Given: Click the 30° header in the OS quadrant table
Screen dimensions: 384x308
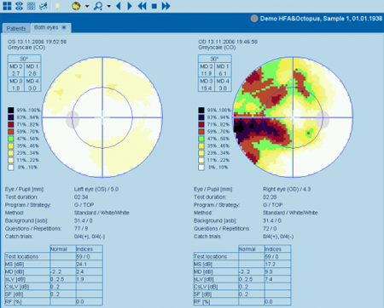Looking at the screenshot, I should (x=24, y=59).
